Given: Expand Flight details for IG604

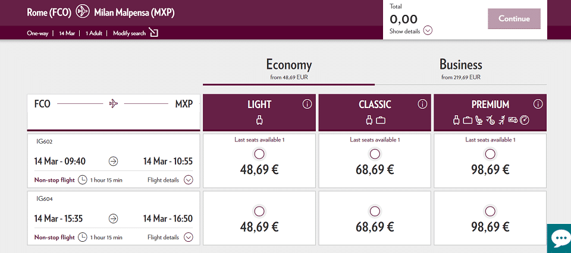Looking at the screenshot, I should pyautogui.click(x=170, y=238).
